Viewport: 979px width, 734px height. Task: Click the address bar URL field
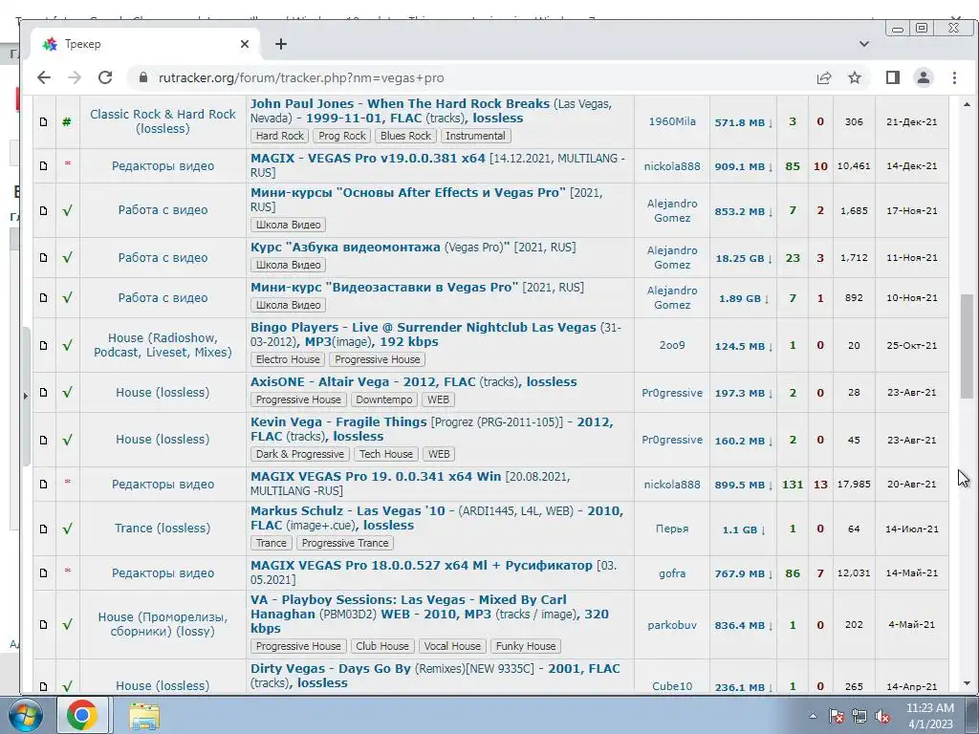(x=468, y=77)
